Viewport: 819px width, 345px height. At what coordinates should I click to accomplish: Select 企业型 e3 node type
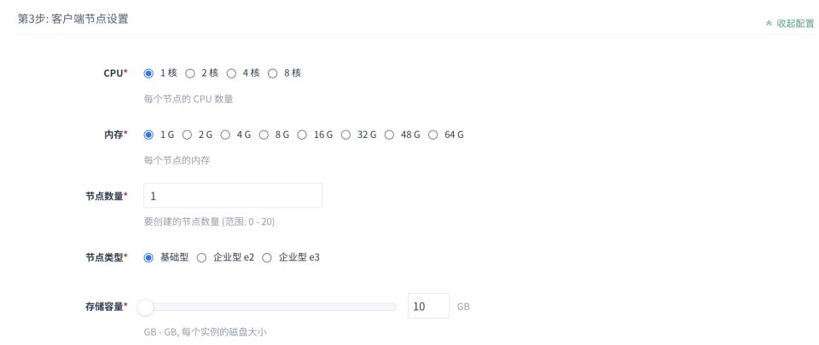tap(267, 257)
